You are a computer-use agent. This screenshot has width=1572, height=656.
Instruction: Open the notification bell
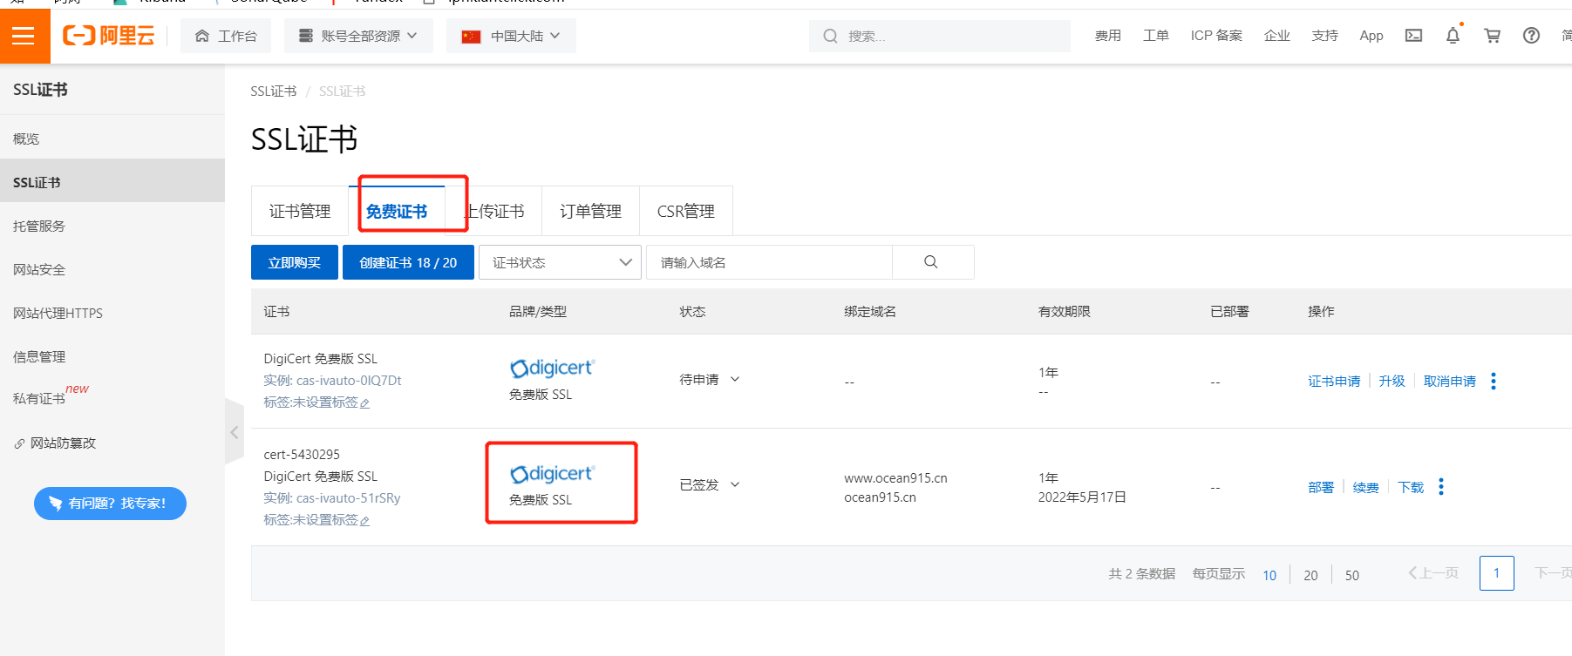[x=1453, y=36]
